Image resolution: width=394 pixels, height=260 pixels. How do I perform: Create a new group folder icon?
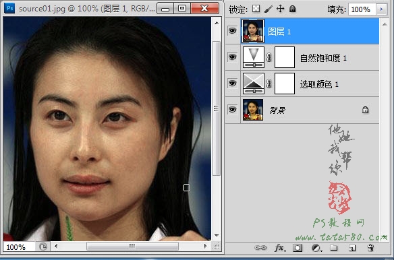[x=334, y=248]
